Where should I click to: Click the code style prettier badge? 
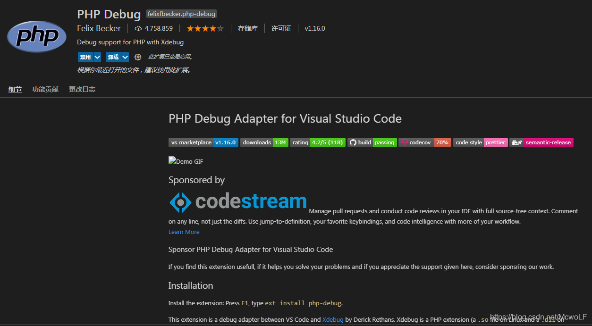coord(481,142)
